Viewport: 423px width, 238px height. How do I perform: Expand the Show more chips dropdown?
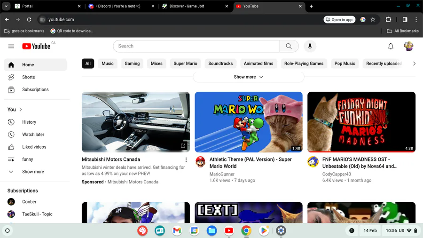coord(249,77)
